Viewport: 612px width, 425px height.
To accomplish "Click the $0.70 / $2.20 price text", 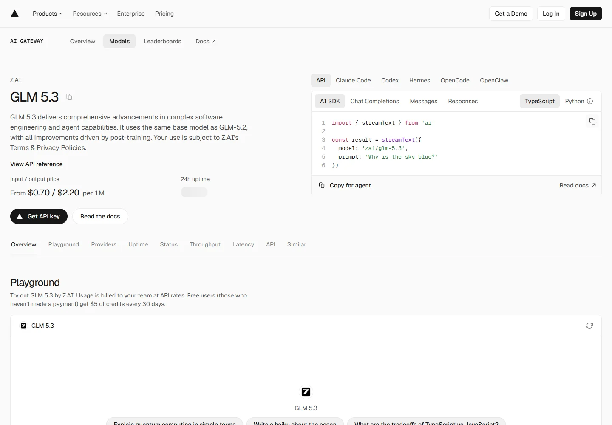I will [x=54, y=193].
